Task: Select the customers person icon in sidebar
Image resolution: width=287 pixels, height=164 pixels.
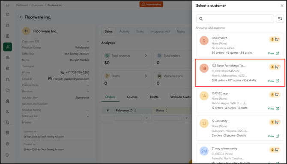Action: pyautogui.click(x=8, y=47)
